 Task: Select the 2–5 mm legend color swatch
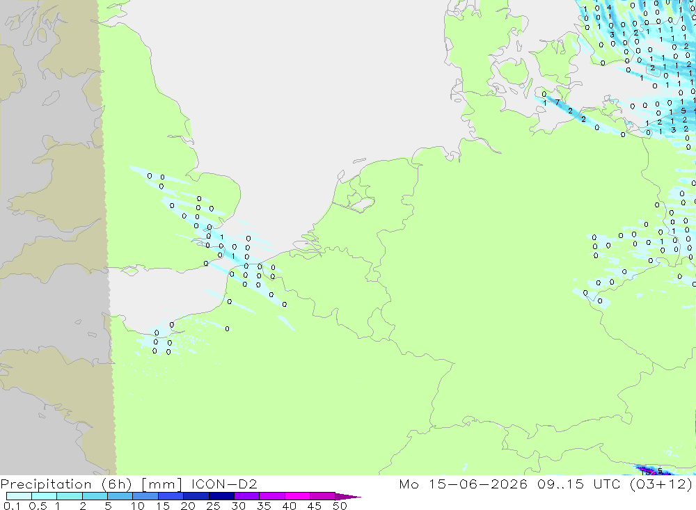click(95, 496)
